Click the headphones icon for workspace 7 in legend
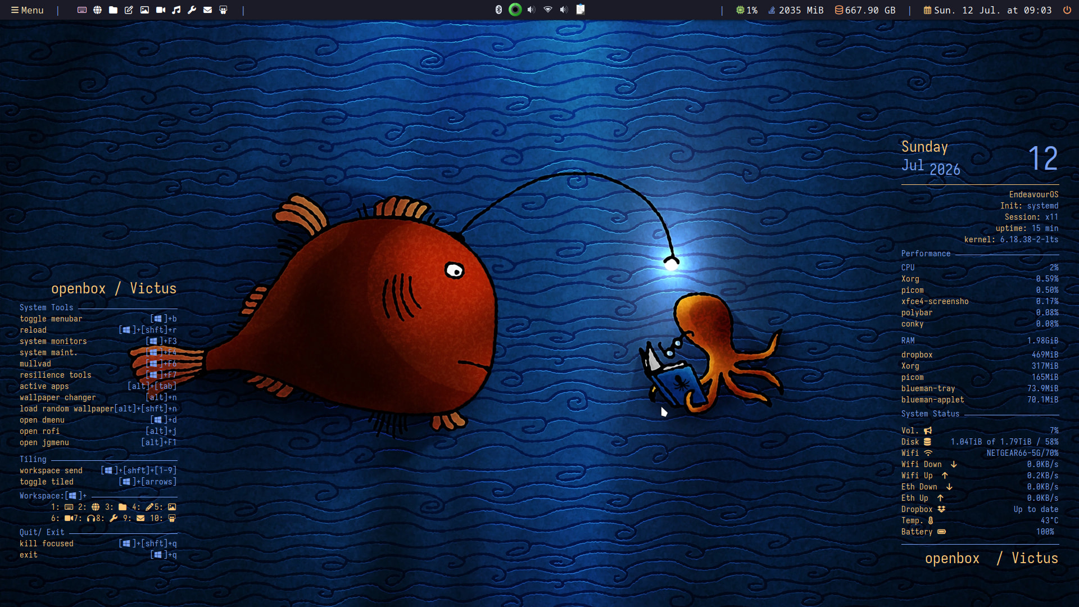The width and height of the screenshot is (1079, 607). click(91, 518)
